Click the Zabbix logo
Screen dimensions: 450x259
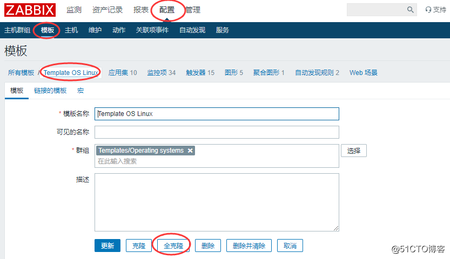(30, 10)
